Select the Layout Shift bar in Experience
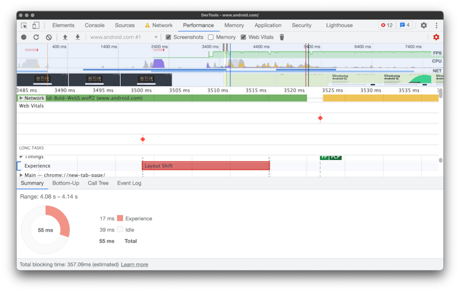The height and width of the screenshot is (292, 460). click(206, 166)
